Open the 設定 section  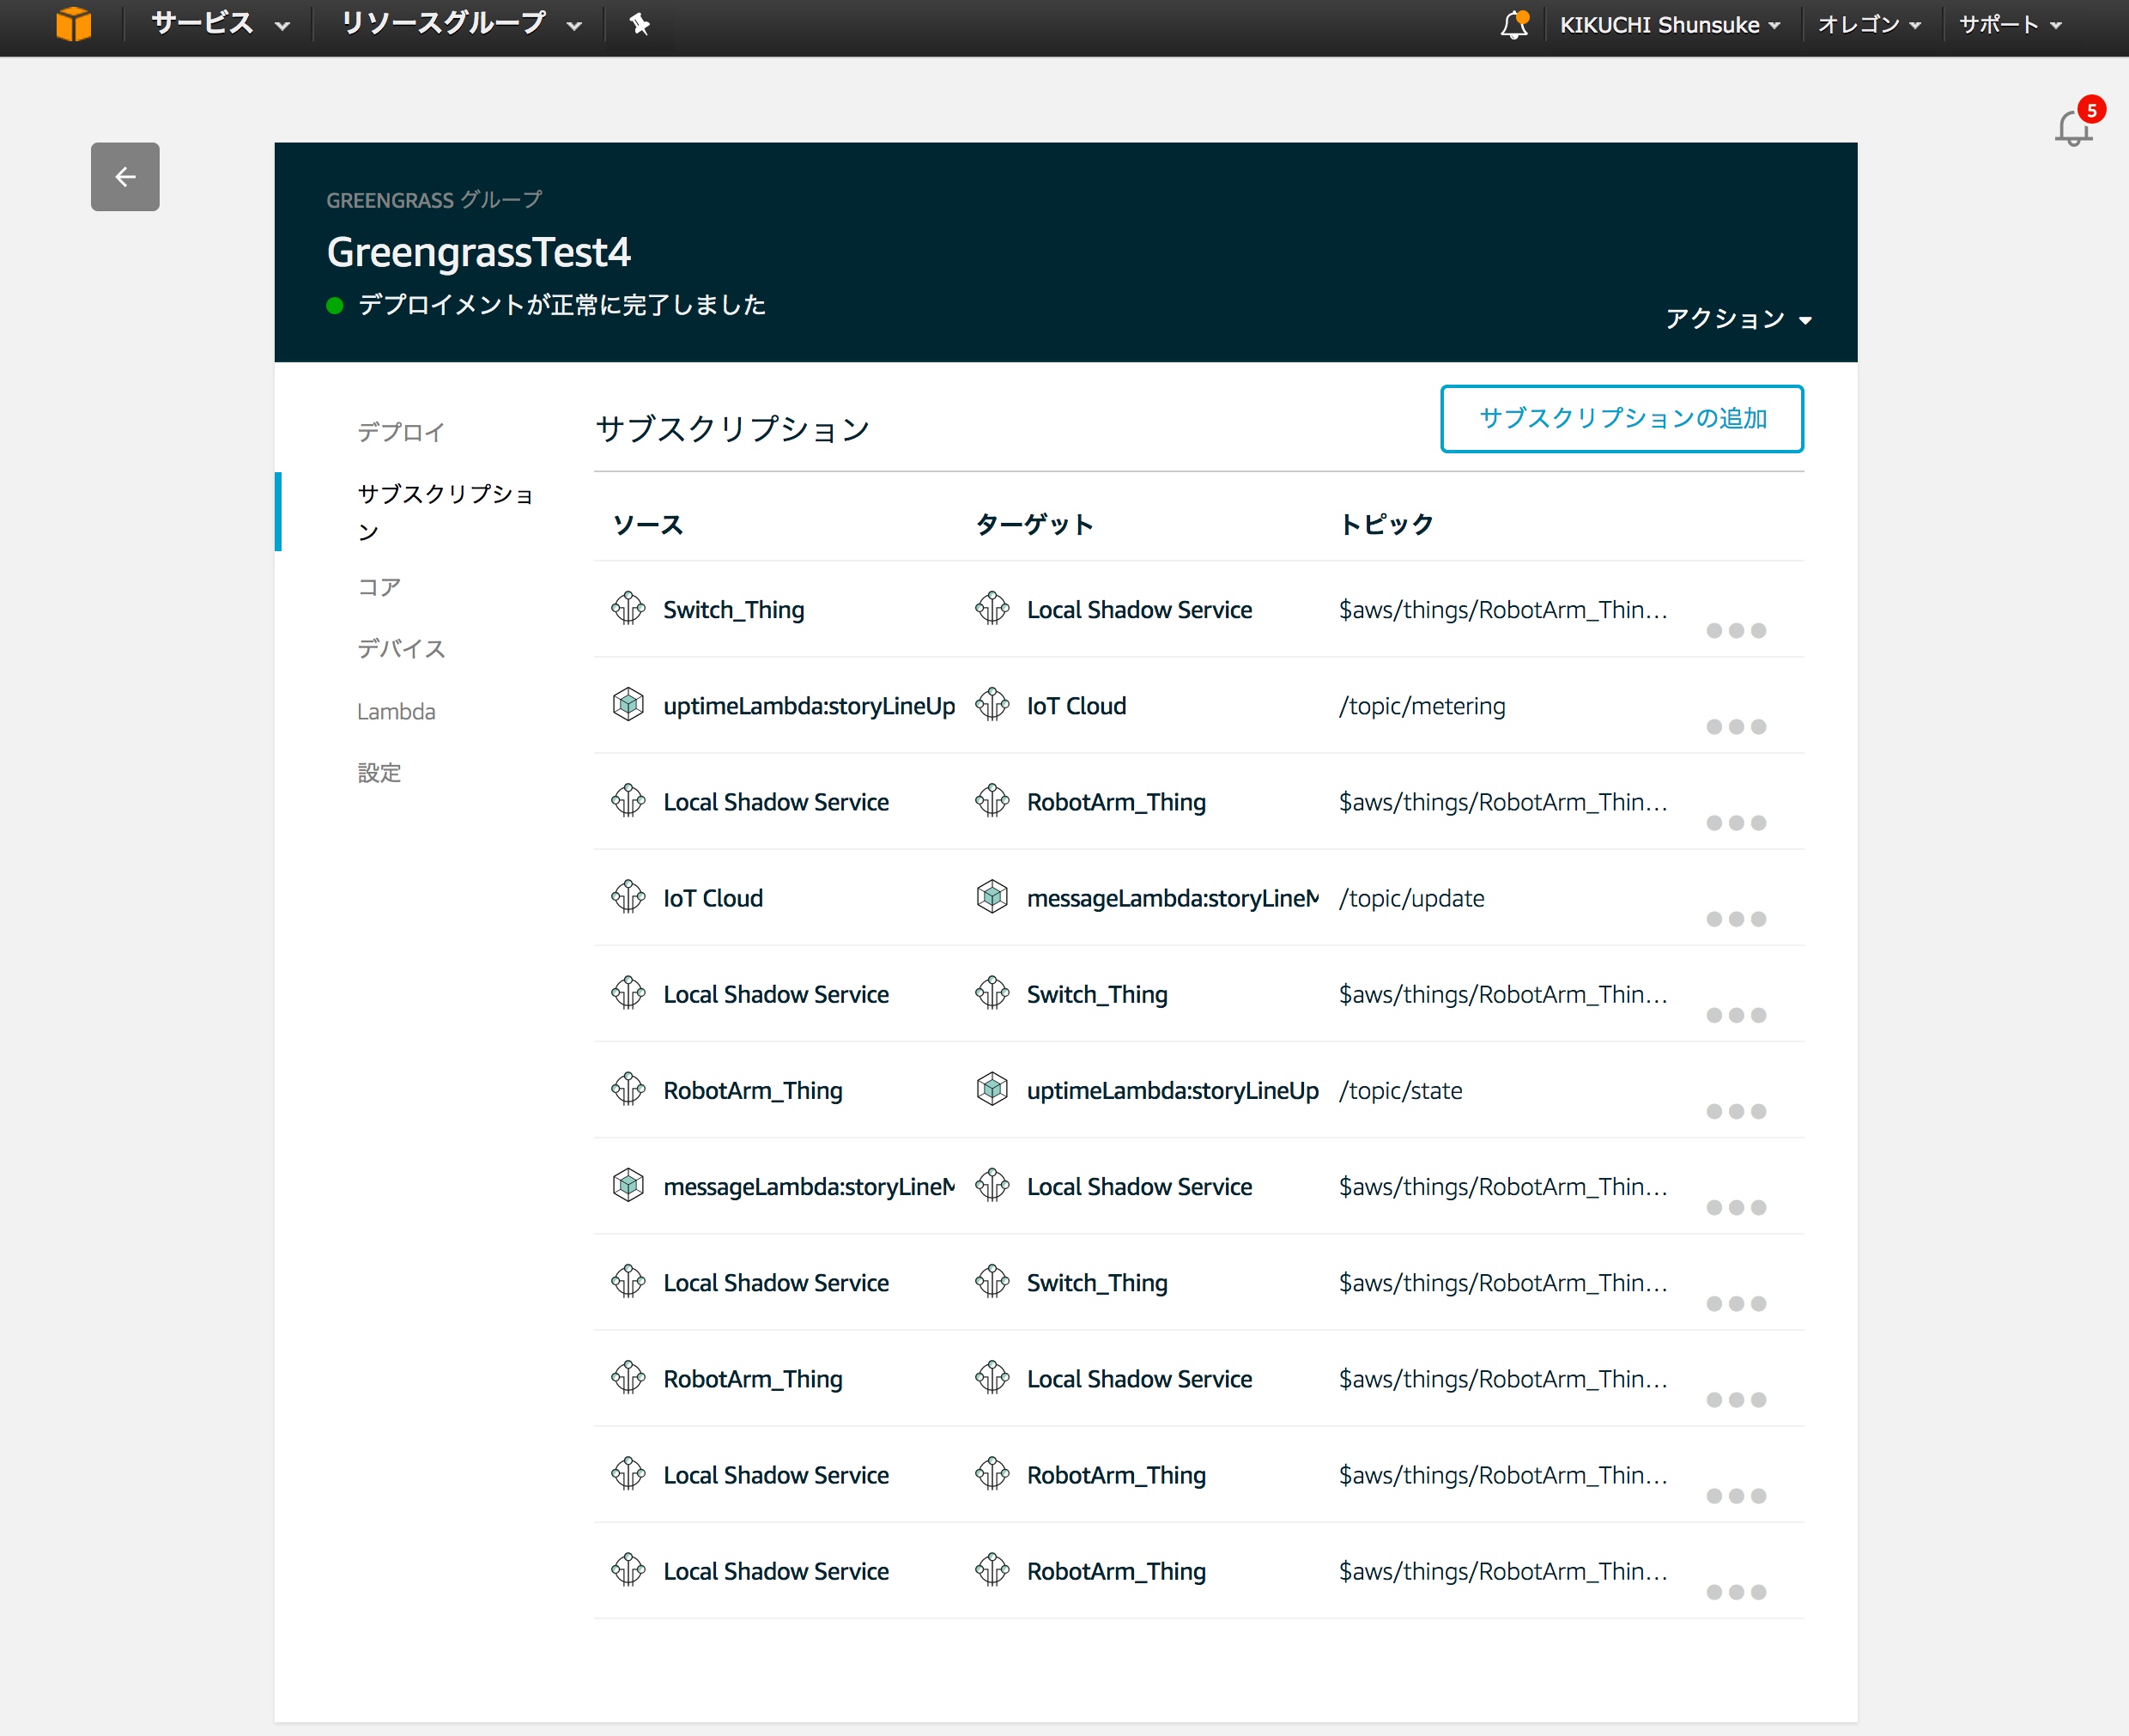379,773
